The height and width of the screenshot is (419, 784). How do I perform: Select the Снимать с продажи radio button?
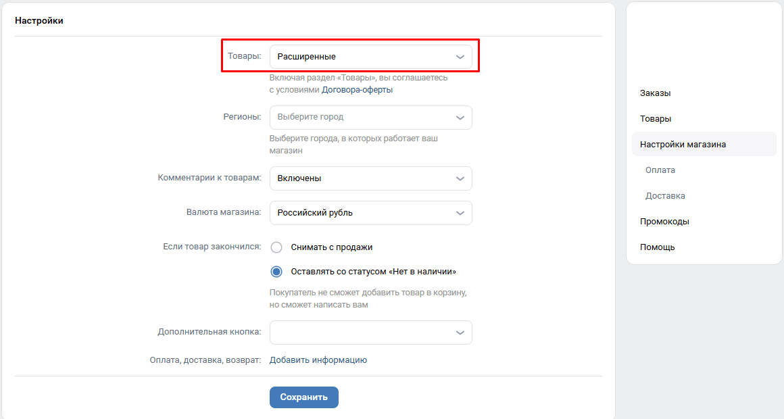[276, 247]
